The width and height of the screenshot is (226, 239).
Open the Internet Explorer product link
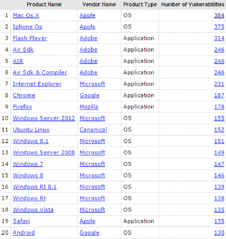(37, 84)
